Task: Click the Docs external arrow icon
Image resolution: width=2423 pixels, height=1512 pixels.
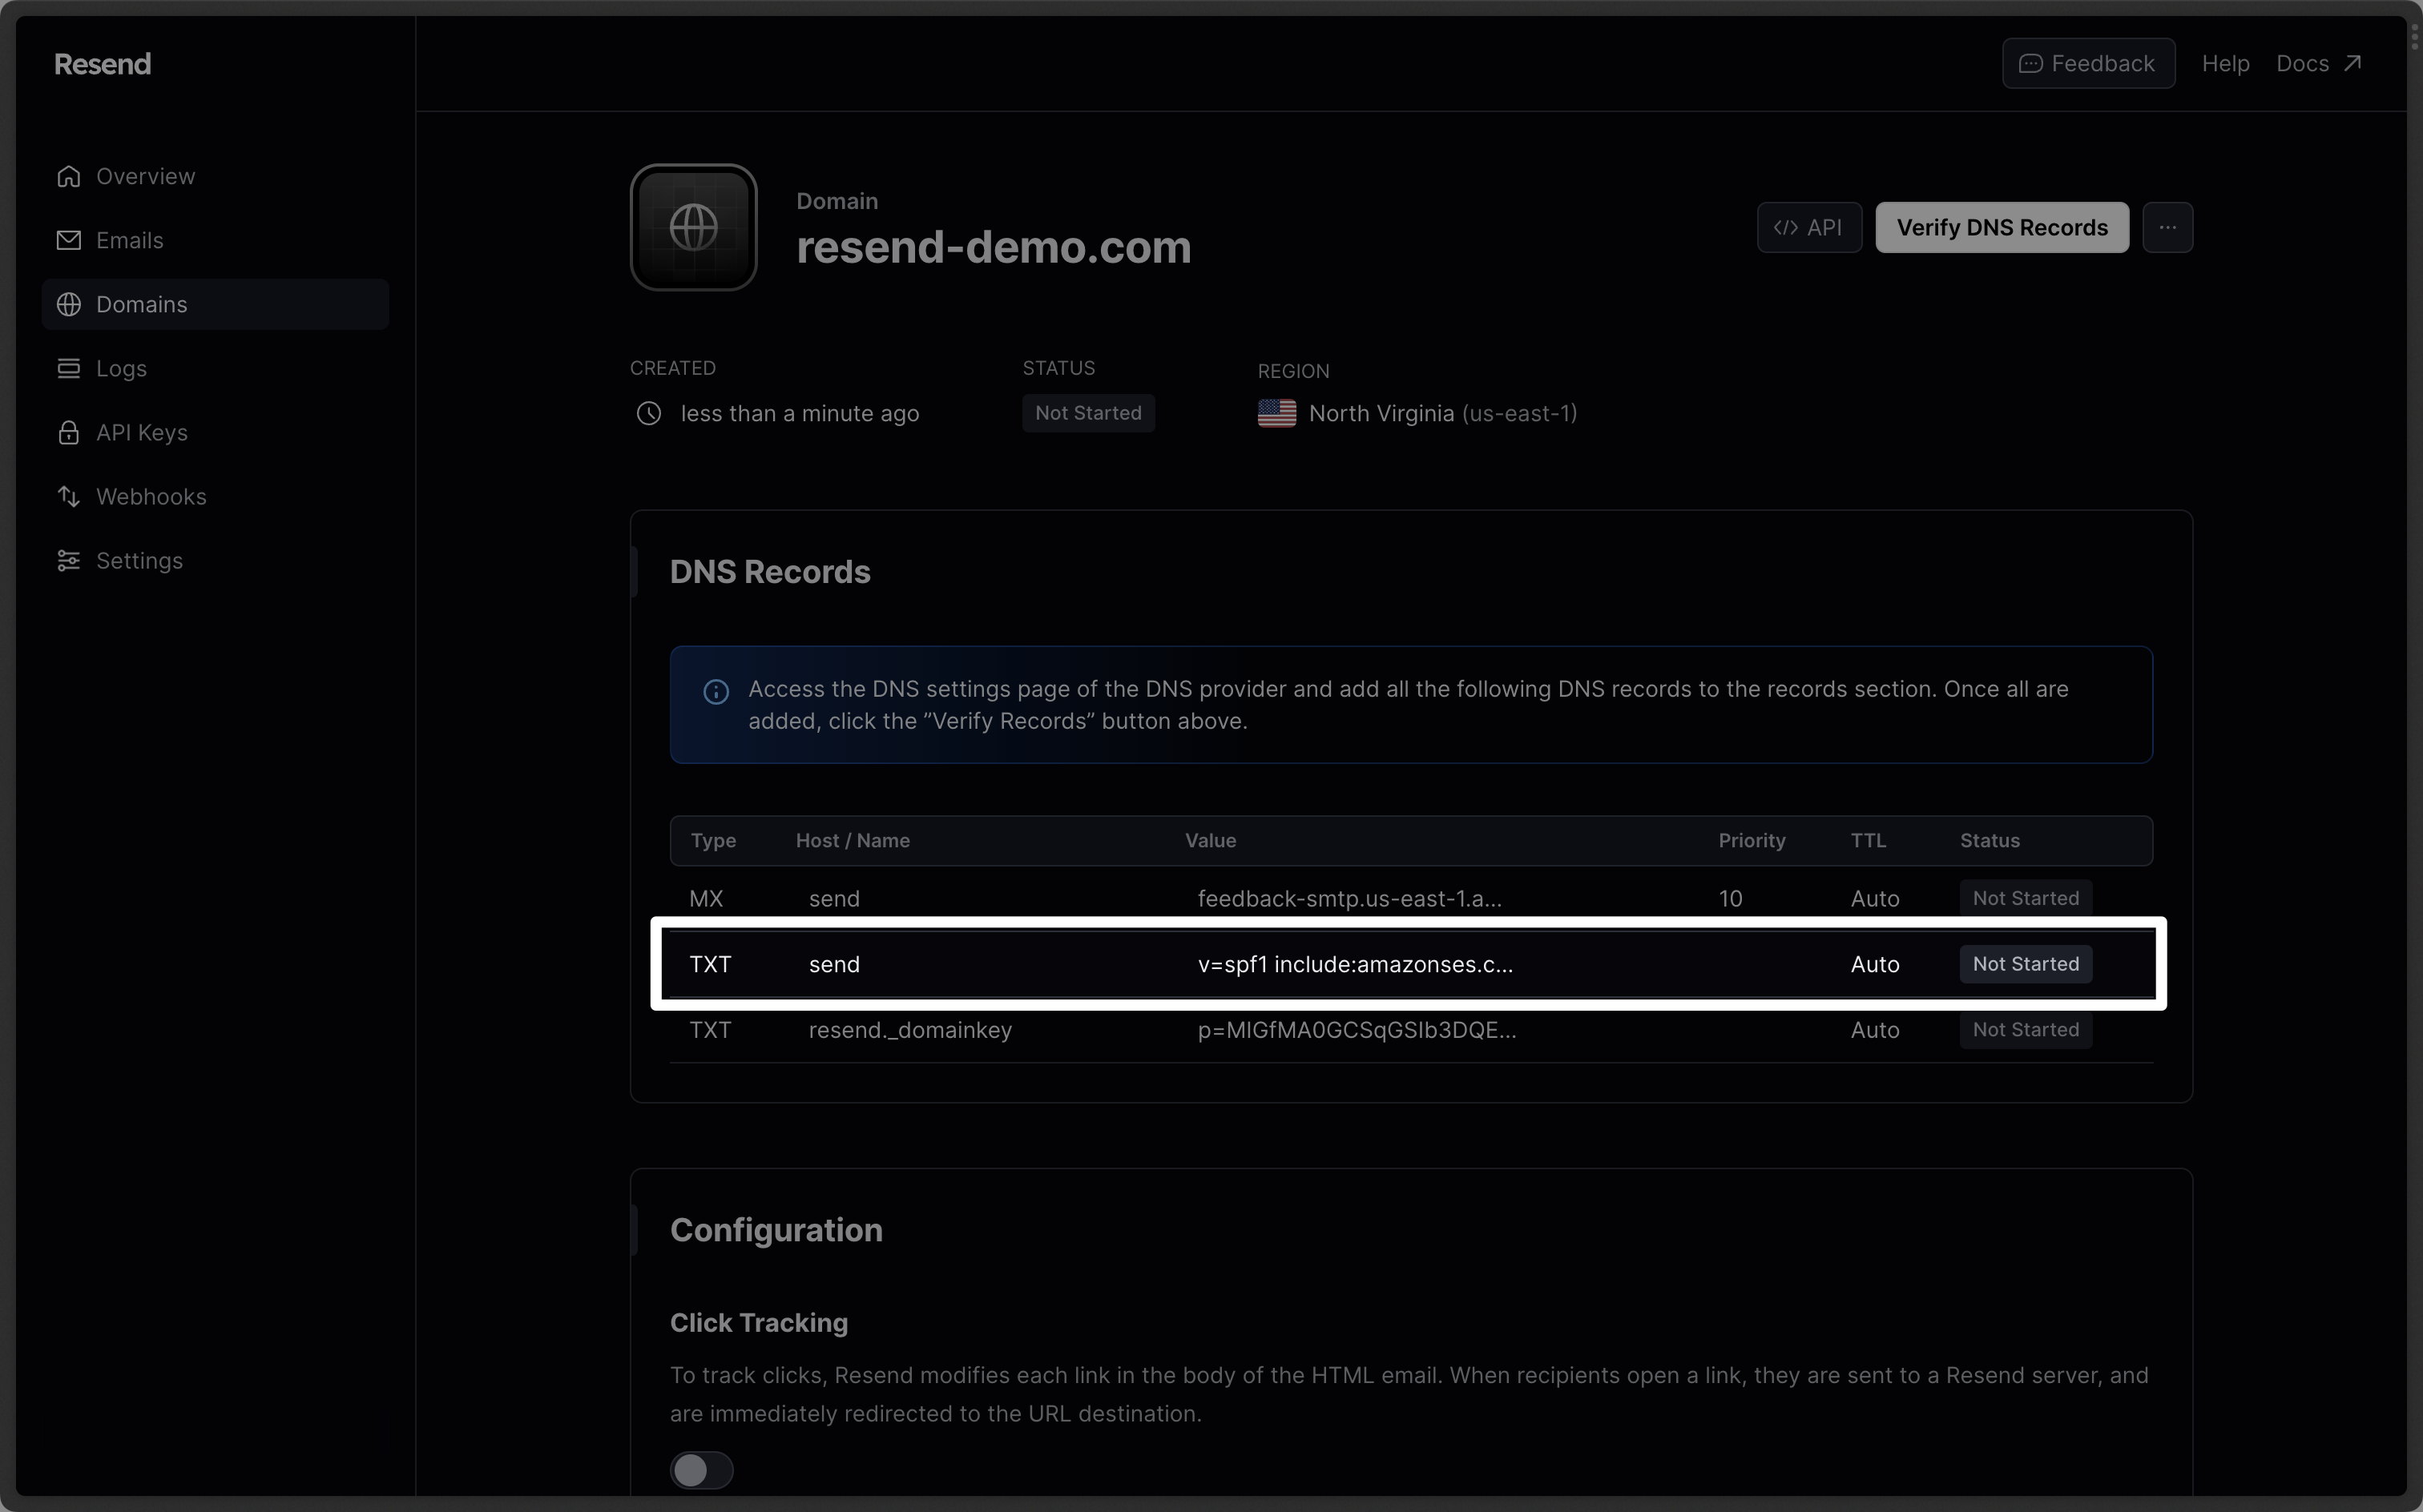Action: point(2352,63)
